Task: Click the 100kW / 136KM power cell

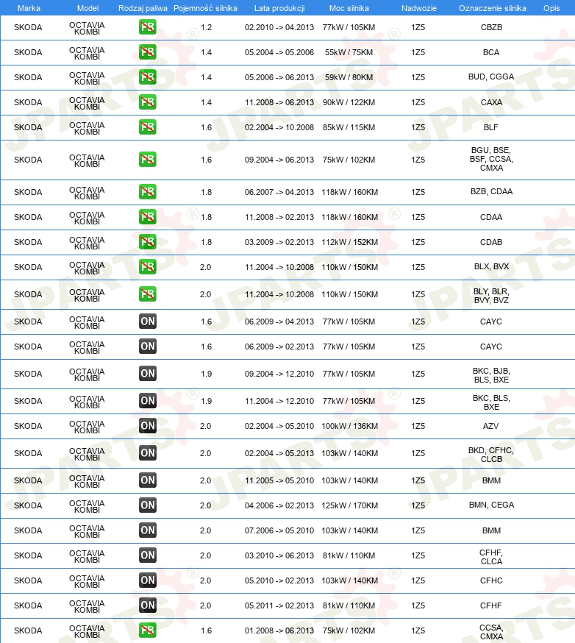Action: click(349, 426)
